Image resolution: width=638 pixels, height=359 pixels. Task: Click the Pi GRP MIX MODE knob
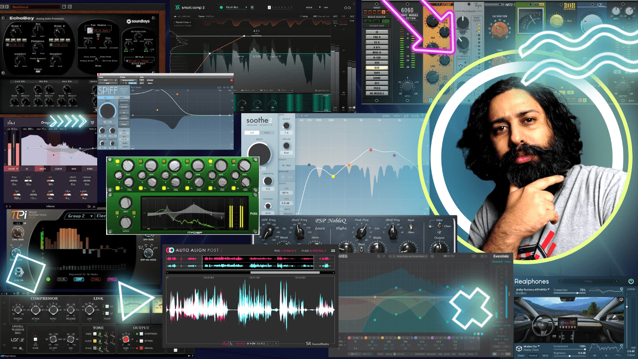click(x=148, y=253)
